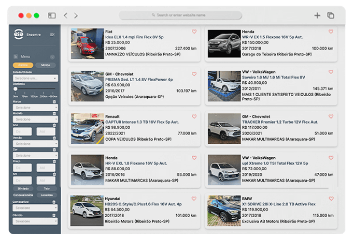Click the eia logo
The image size is (354, 240).
click(x=19, y=34)
